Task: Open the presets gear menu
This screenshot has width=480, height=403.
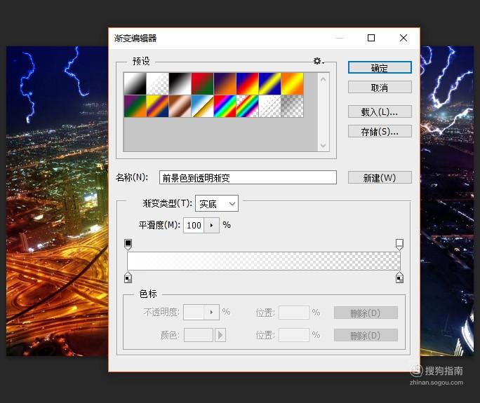Action: click(318, 61)
